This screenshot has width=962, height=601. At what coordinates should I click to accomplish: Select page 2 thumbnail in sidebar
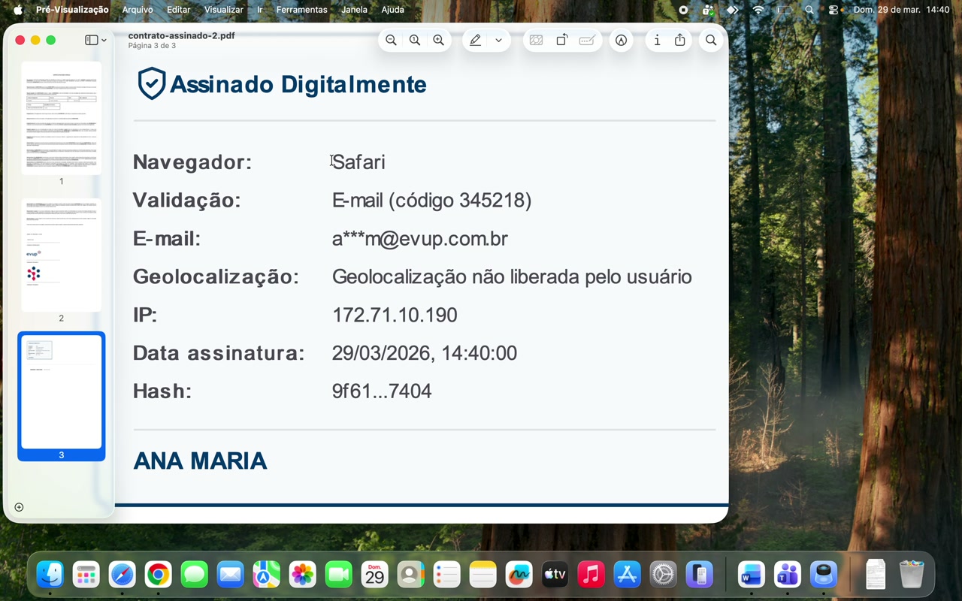pyautogui.click(x=62, y=255)
